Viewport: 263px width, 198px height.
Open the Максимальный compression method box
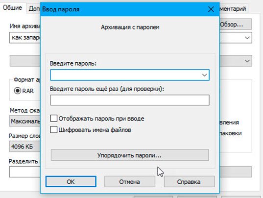click(x=25, y=121)
